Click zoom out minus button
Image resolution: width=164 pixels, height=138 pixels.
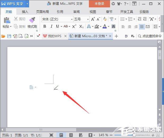[111, 135]
